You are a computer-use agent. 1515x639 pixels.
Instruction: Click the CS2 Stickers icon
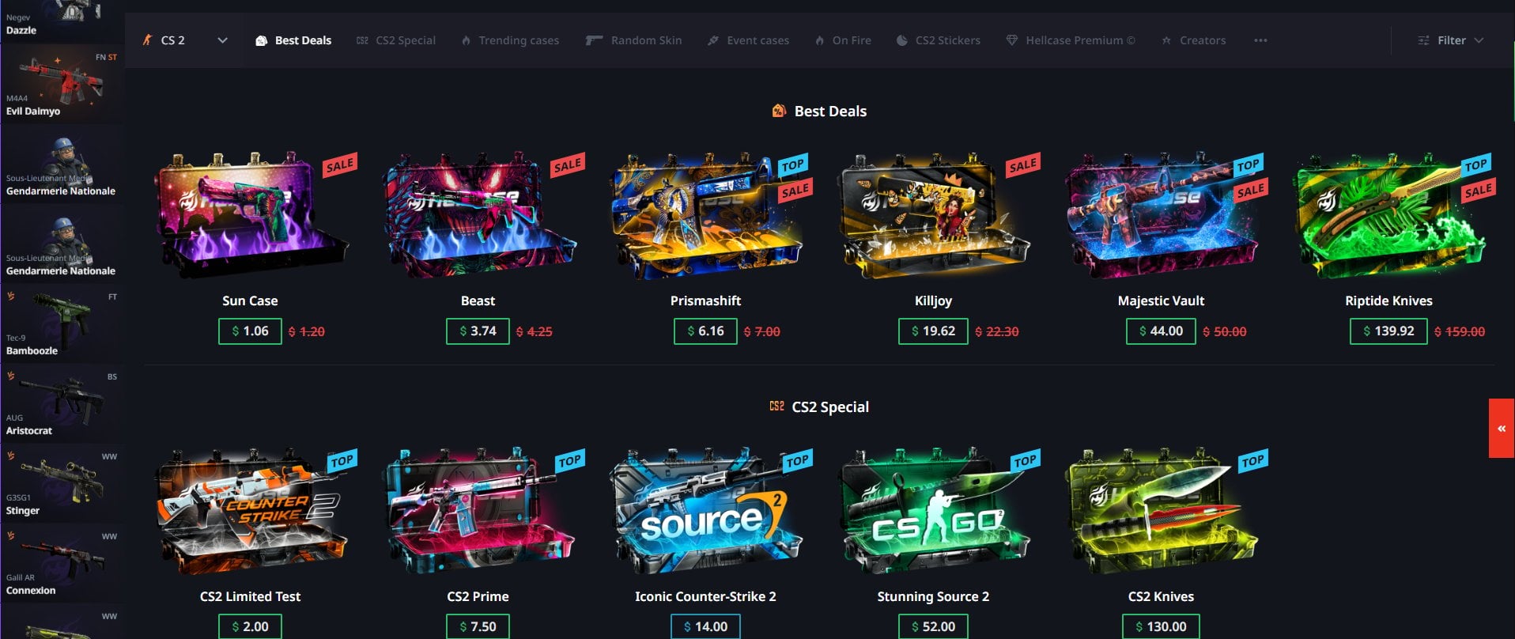click(902, 40)
